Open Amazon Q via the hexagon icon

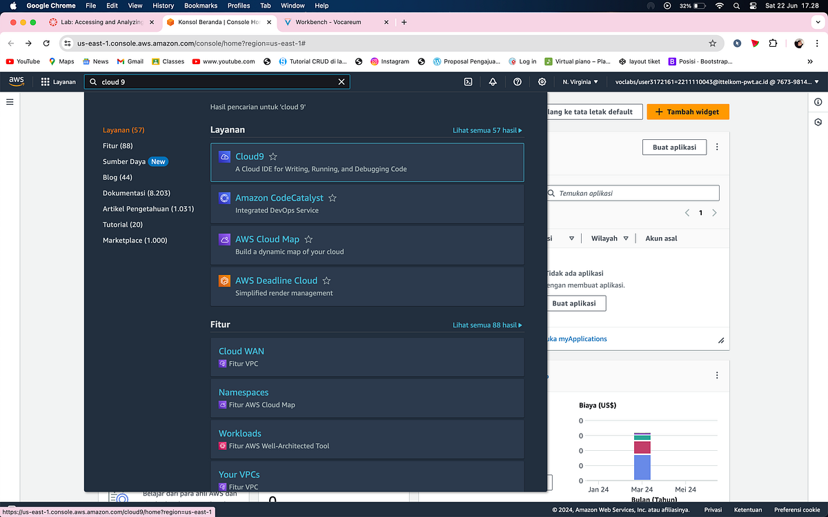coord(818,122)
